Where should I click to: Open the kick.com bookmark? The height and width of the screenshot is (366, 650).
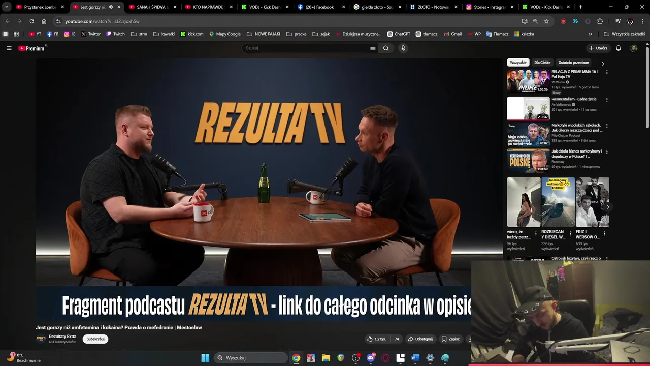click(x=192, y=34)
